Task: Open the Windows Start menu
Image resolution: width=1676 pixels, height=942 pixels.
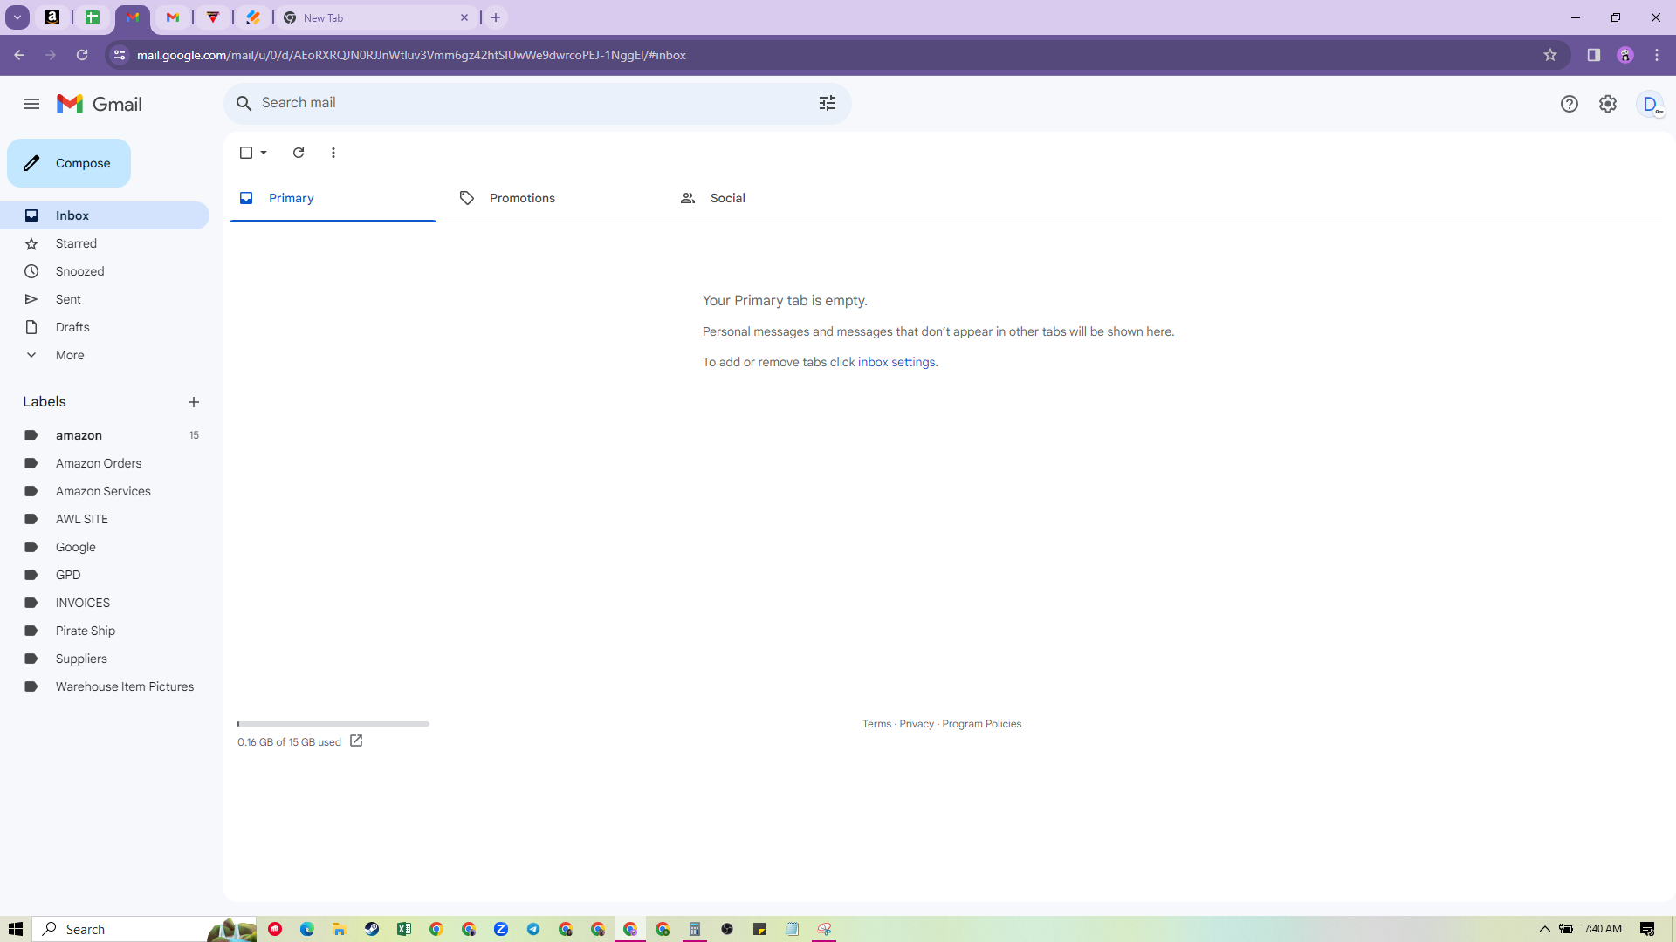Action: [x=16, y=929]
